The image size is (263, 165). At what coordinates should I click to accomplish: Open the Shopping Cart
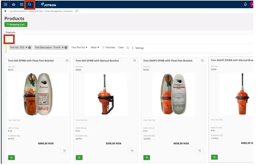(16, 25)
